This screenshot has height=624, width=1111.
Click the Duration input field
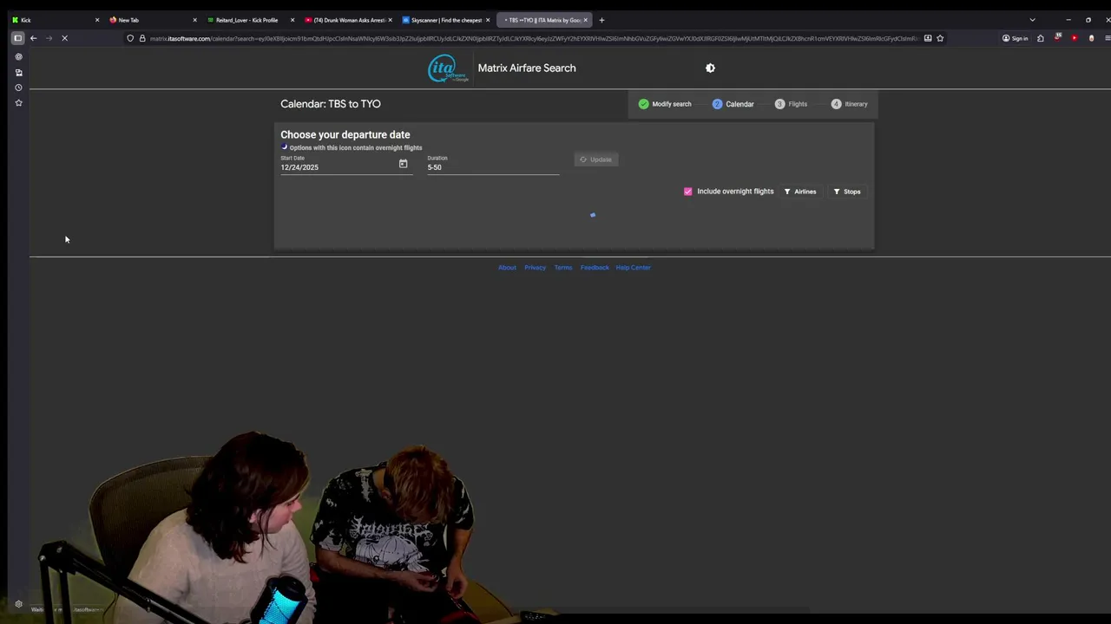(493, 167)
